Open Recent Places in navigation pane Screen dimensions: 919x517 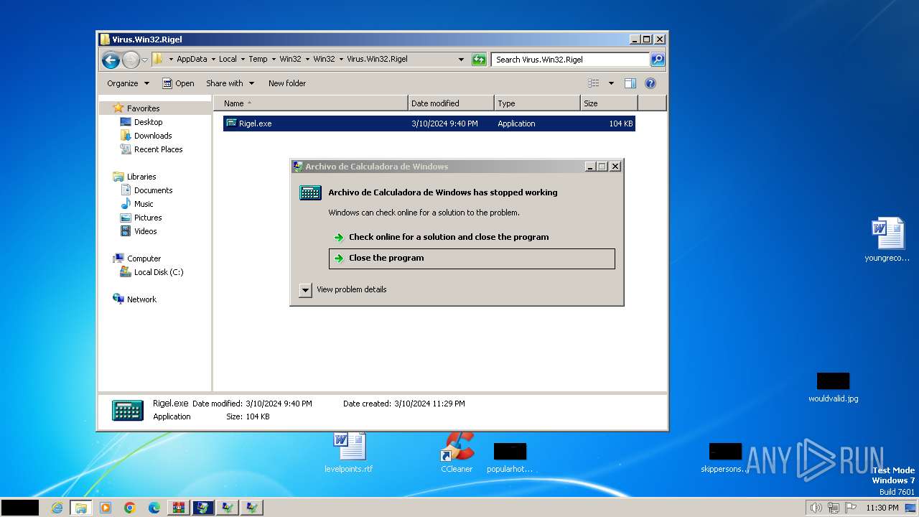pos(158,149)
